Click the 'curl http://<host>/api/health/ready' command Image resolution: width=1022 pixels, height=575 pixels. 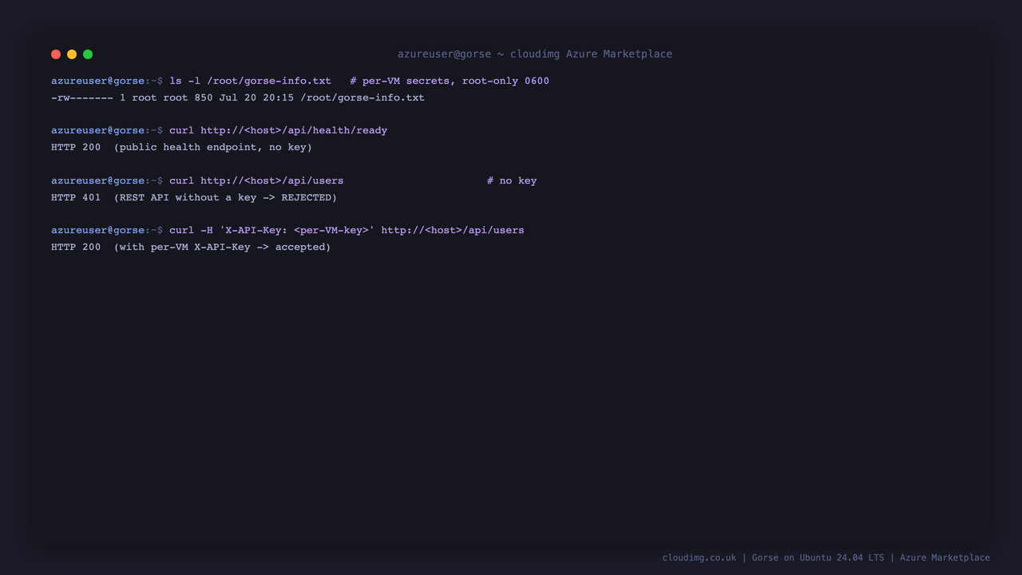(x=278, y=130)
